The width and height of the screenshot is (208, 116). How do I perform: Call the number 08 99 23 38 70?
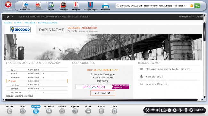click(94, 87)
